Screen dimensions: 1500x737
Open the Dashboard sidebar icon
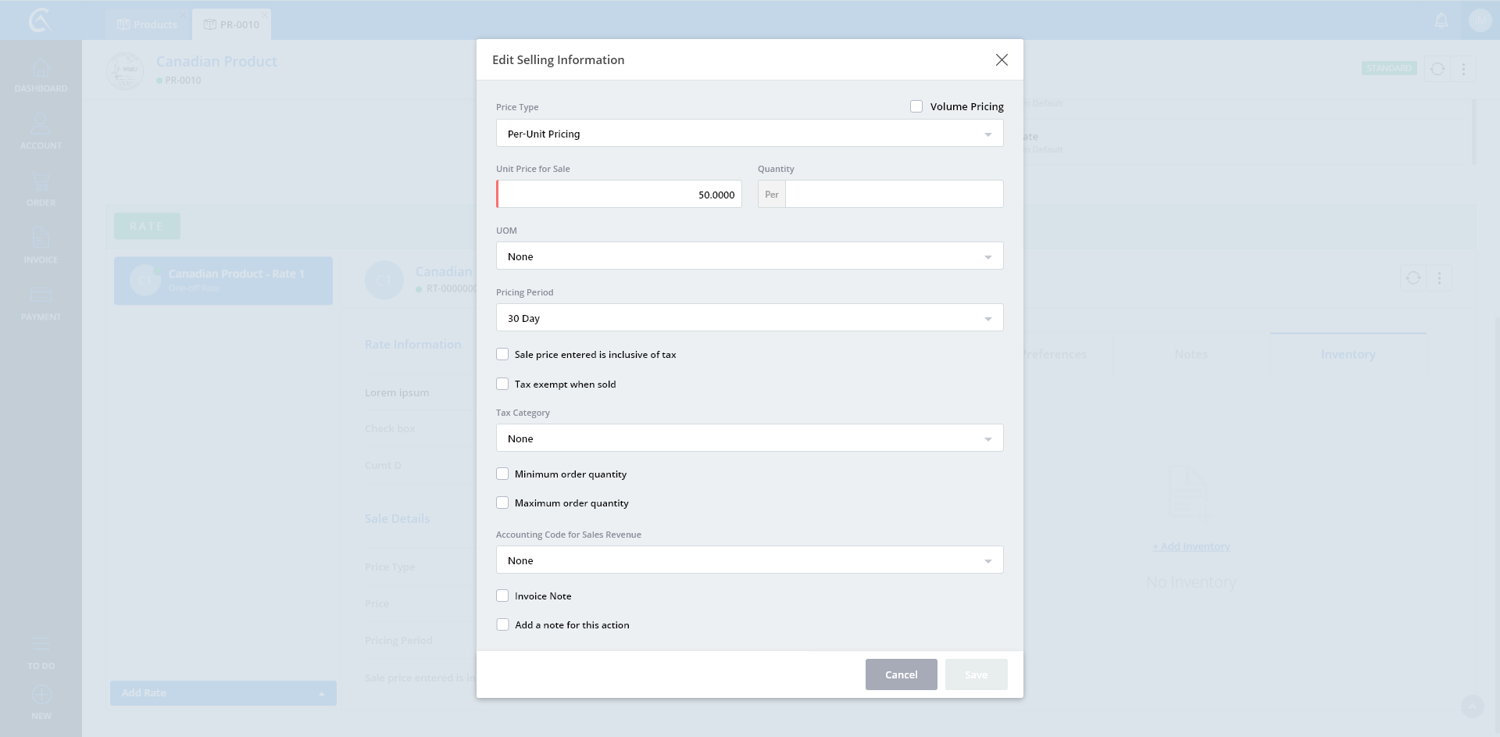coord(41,70)
